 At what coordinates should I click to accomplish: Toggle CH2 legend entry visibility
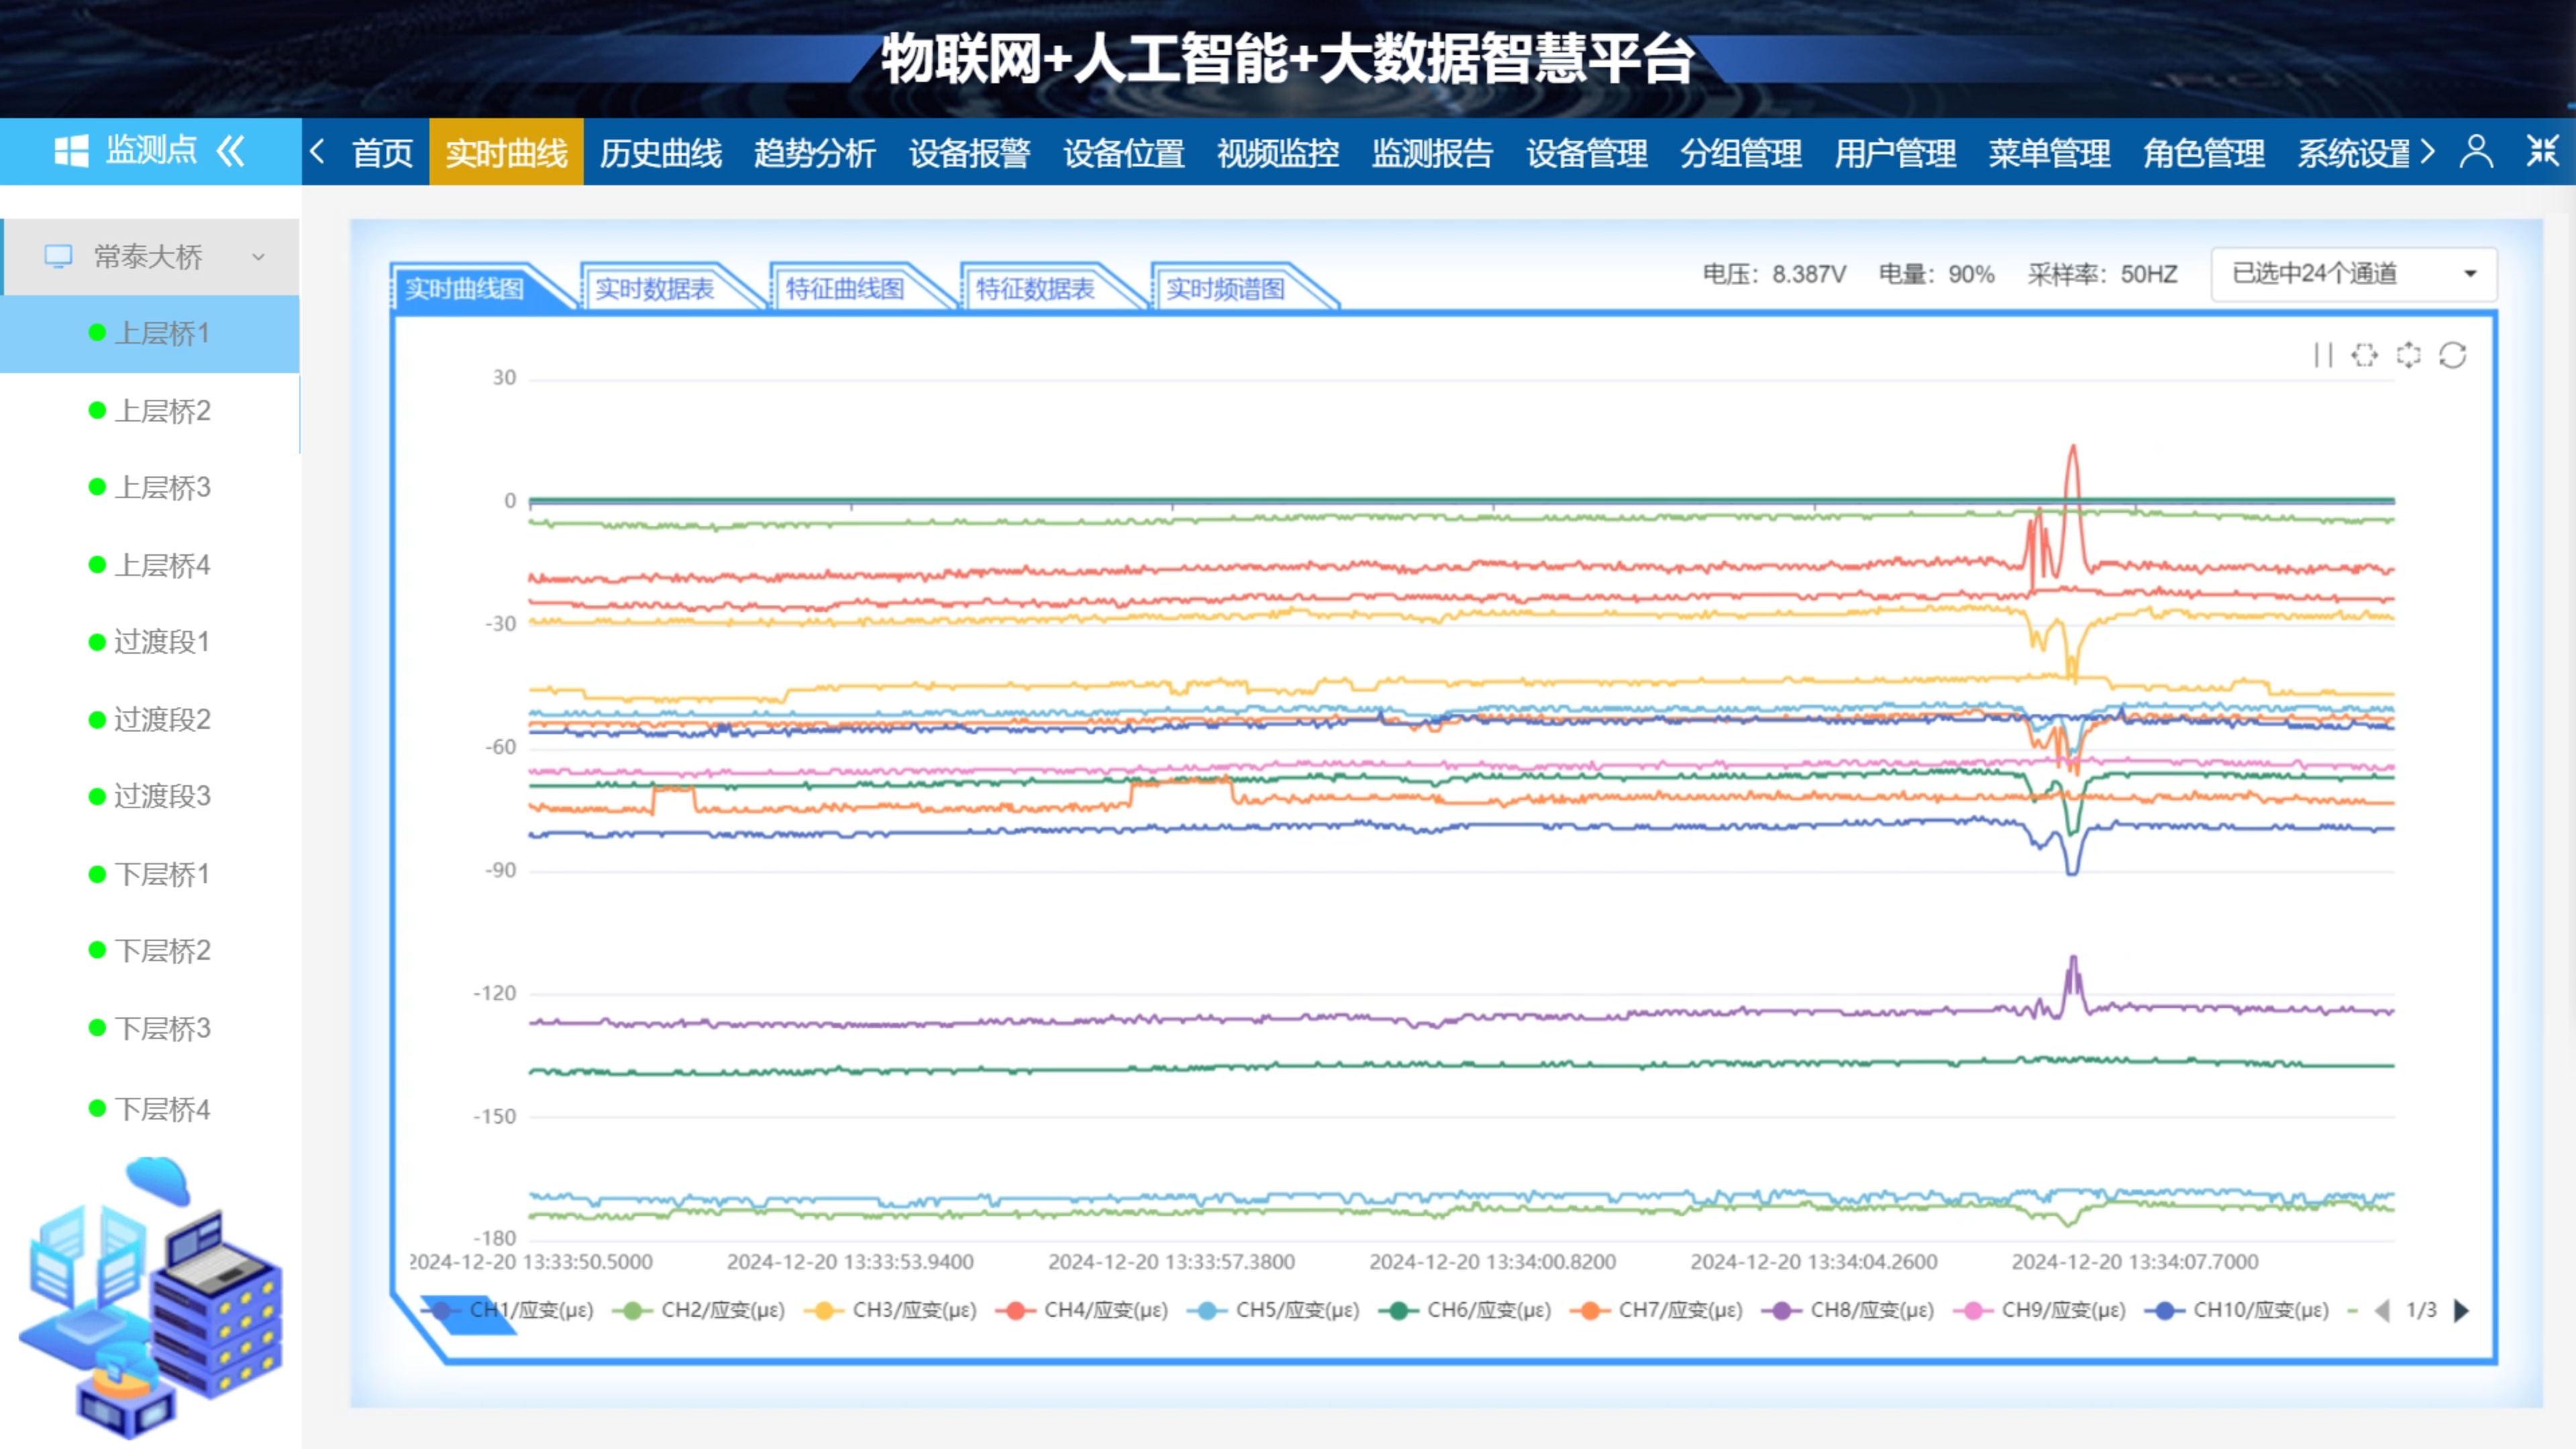700,1310
